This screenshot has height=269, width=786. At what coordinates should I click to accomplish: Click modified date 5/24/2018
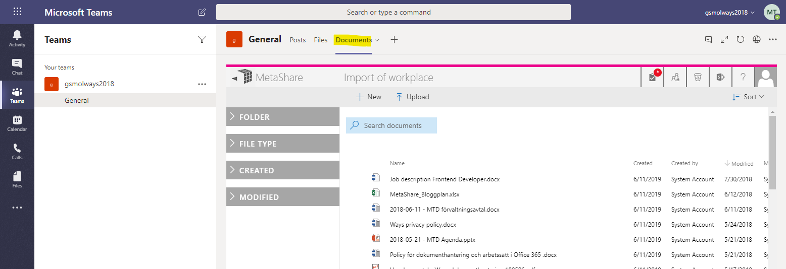738,224
